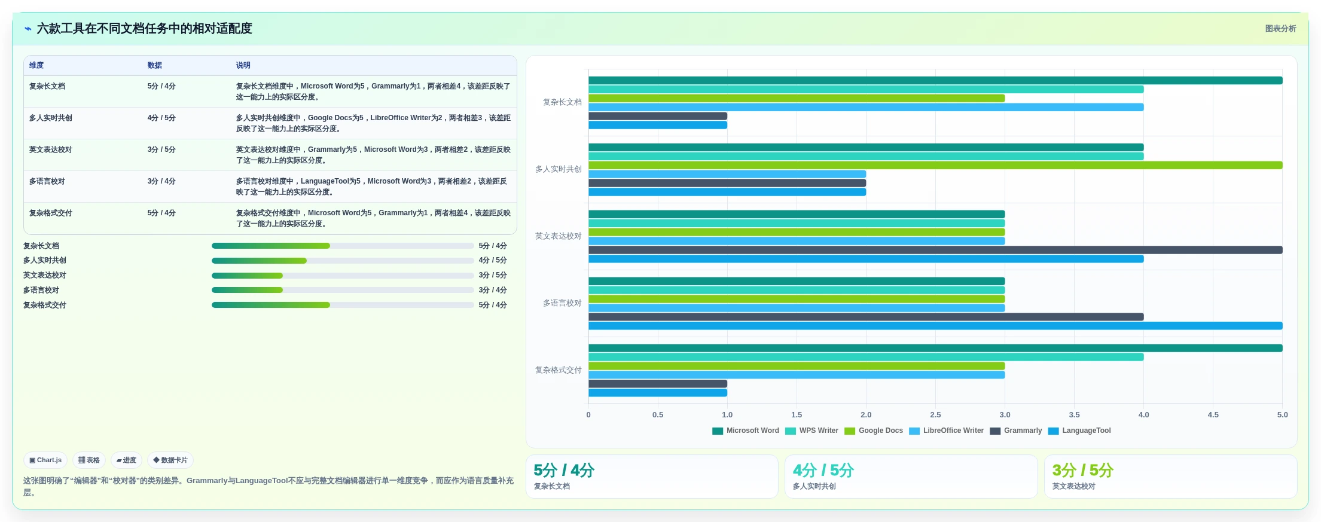This screenshot has height=522, width=1321.
Task: Click the 复杂格式交付 progress bar
Action: [x=343, y=305]
